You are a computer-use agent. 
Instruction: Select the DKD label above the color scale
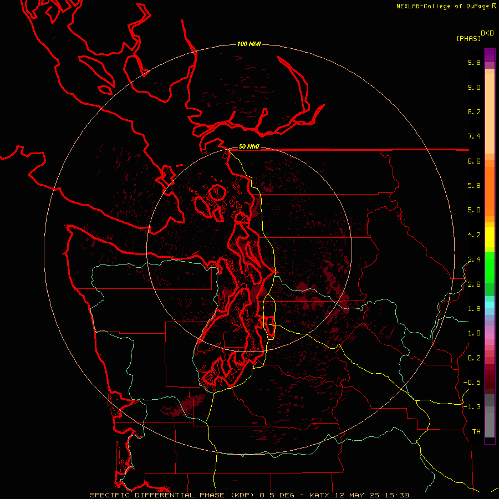[487, 33]
